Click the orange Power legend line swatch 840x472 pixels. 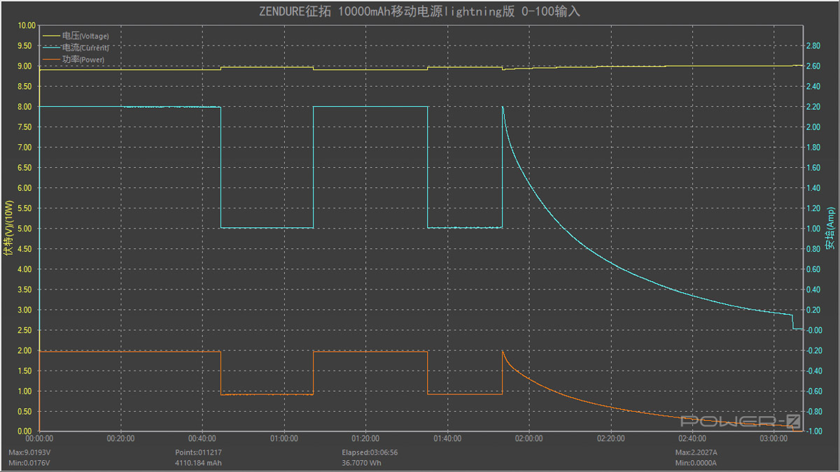[x=52, y=60]
